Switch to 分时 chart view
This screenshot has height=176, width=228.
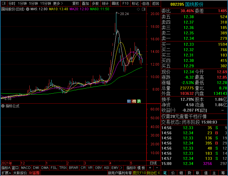[12, 3]
